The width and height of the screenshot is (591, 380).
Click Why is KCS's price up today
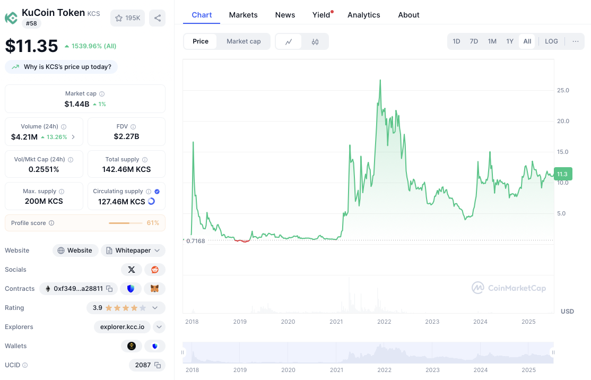(x=62, y=67)
